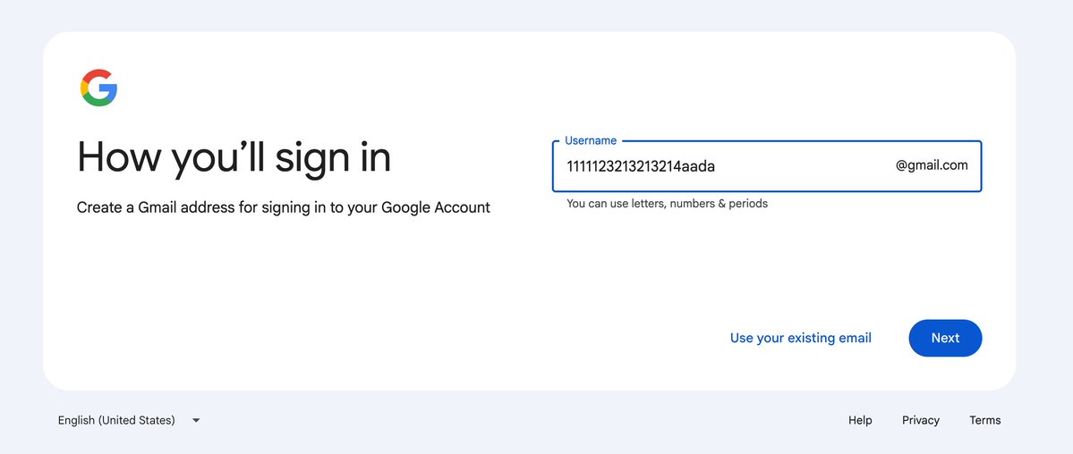This screenshot has height=454, width=1073.
Task: Open the Privacy link in footer
Action: coord(920,421)
